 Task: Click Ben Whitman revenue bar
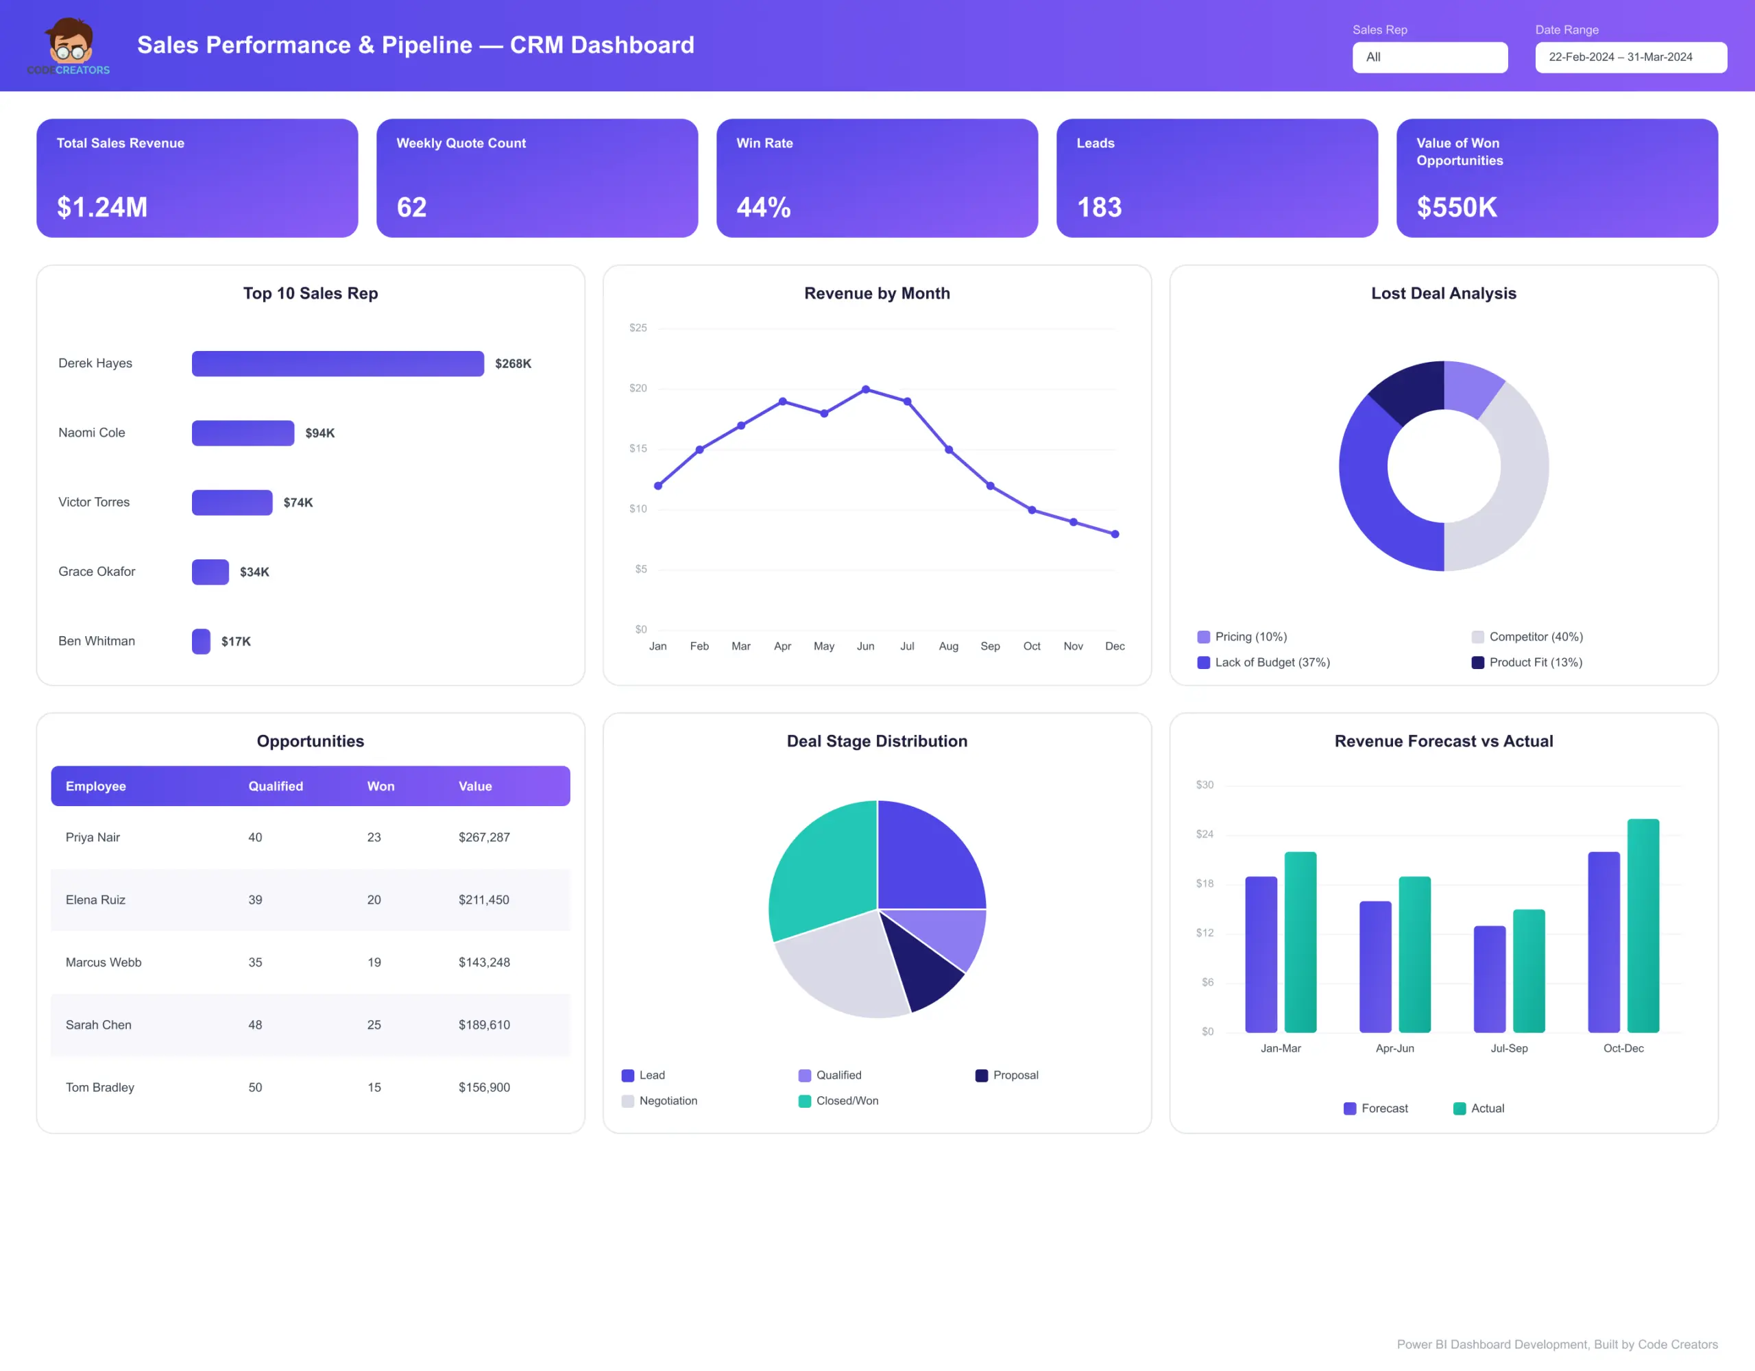pos(201,642)
